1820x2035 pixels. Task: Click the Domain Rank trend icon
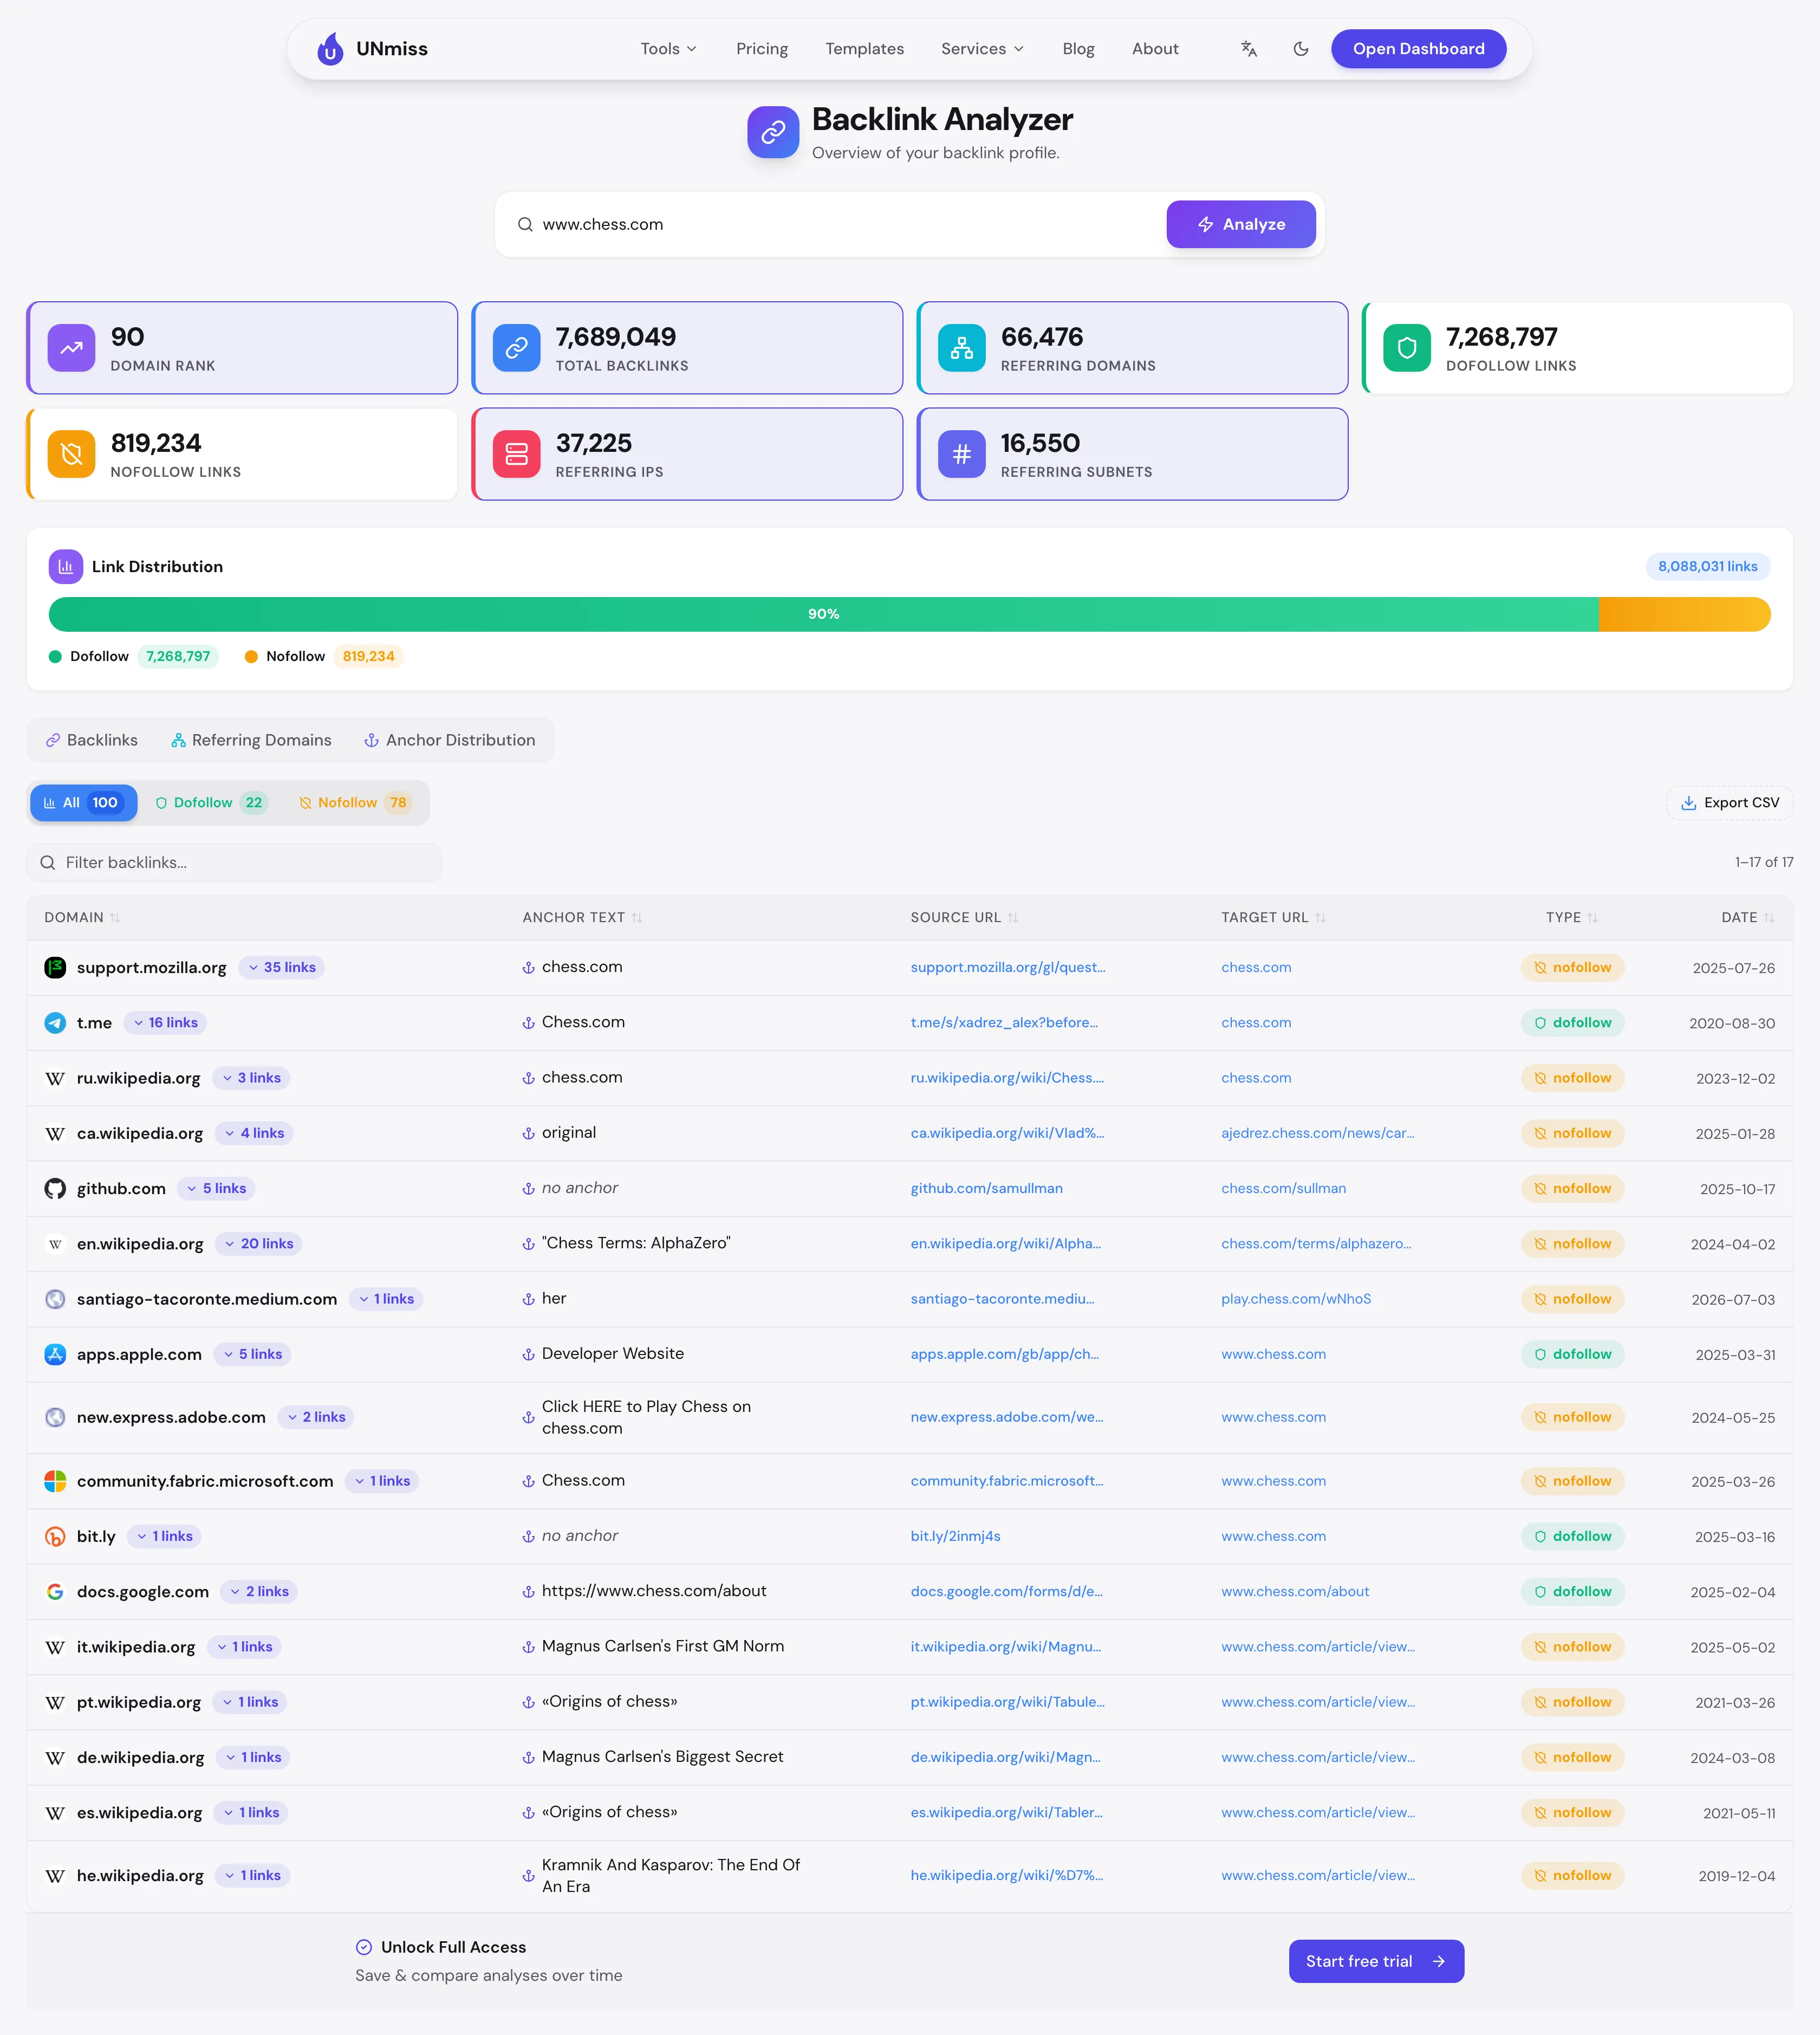click(72, 348)
